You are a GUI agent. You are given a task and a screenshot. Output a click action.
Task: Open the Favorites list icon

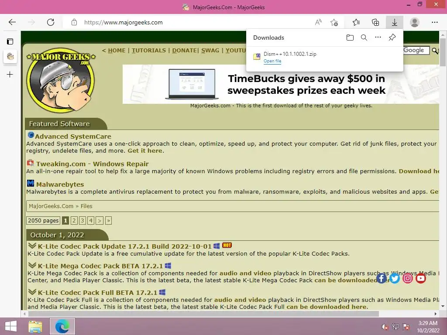point(356,22)
